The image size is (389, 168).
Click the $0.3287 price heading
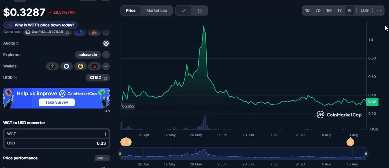pyautogui.click(x=24, y=12)
